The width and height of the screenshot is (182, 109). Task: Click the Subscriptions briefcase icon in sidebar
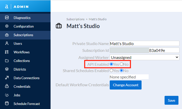(x=7, y=35)
